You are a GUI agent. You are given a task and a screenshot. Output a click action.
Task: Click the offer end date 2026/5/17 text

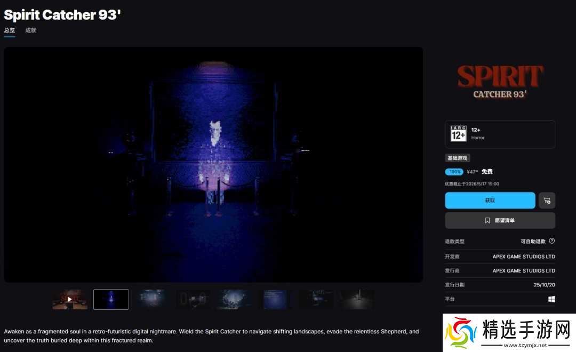point(472,183)
